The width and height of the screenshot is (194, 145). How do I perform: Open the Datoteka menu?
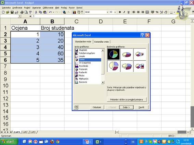[6, 8]
